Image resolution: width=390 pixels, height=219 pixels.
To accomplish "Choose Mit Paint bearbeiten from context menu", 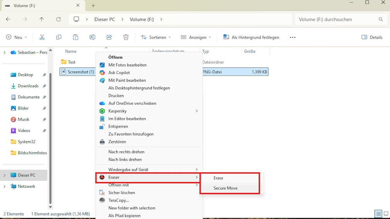I will (x=127, y=80).
